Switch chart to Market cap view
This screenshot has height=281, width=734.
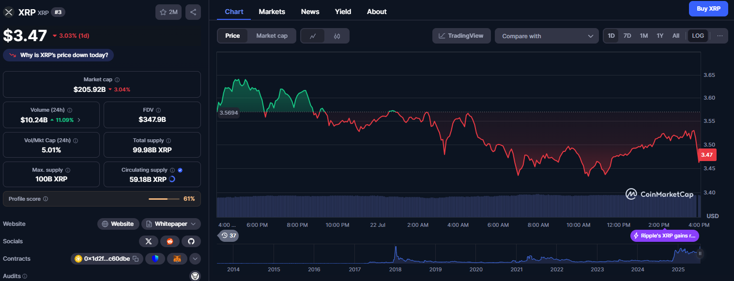(272, 36)
